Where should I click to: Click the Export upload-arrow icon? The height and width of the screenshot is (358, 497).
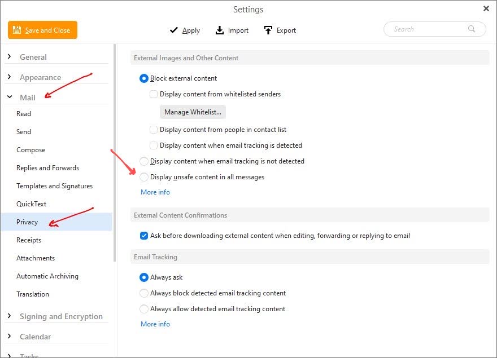(x=268, y=30)
